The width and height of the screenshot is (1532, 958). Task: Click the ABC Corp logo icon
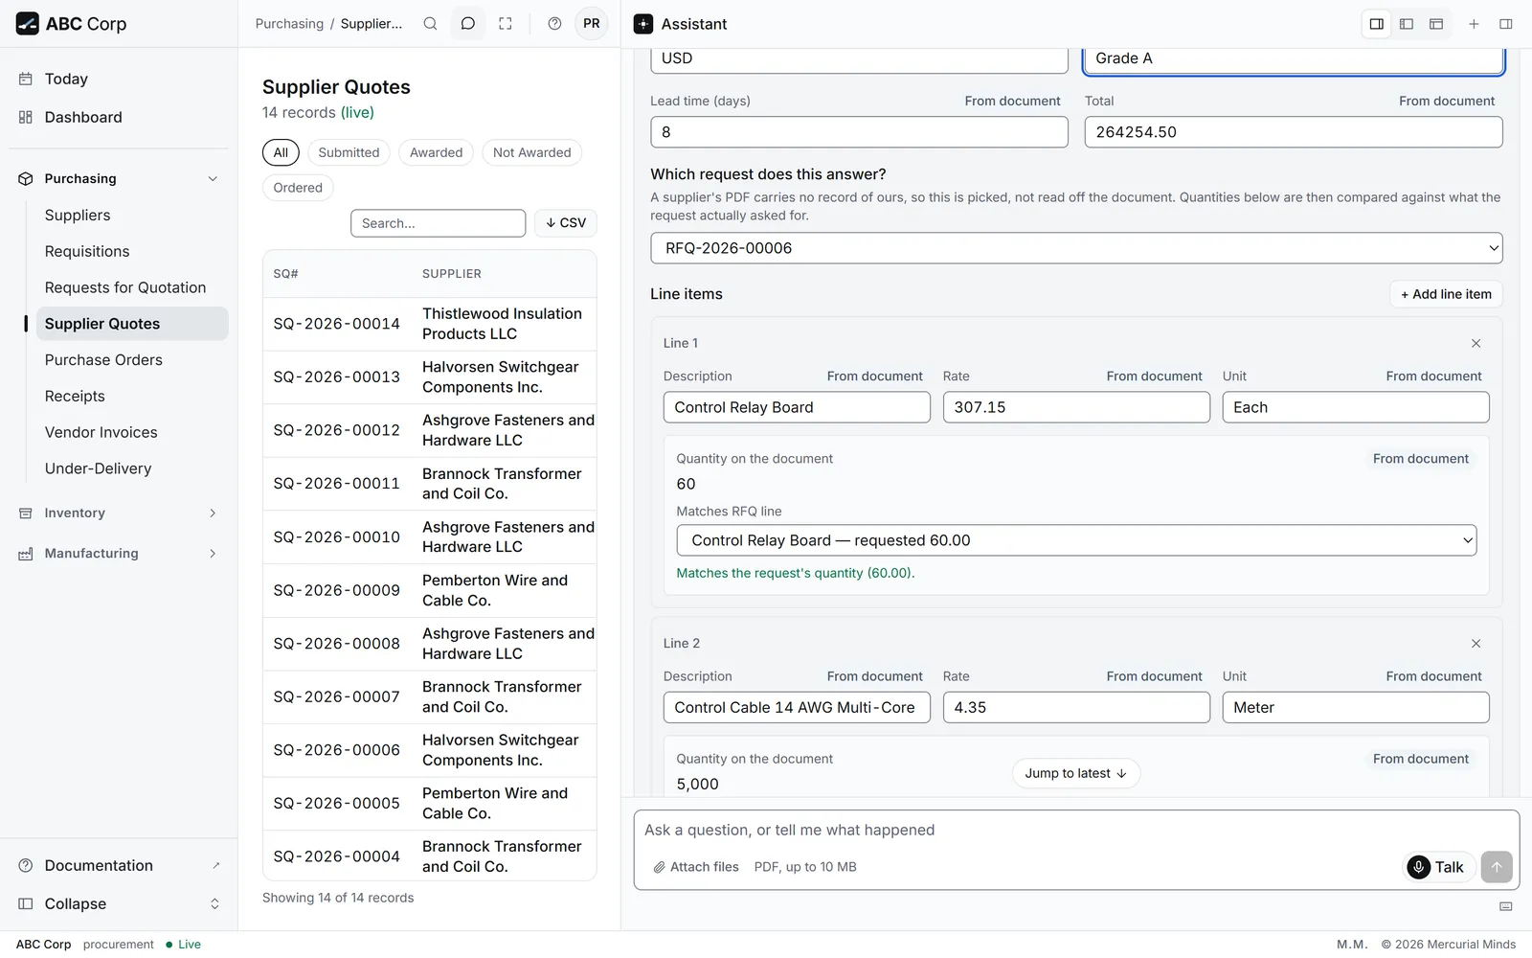[x=28, y=24]
